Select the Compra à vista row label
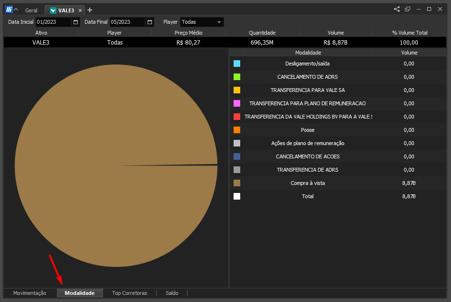This screenshot has width=451, height=302. pos(308,183)
